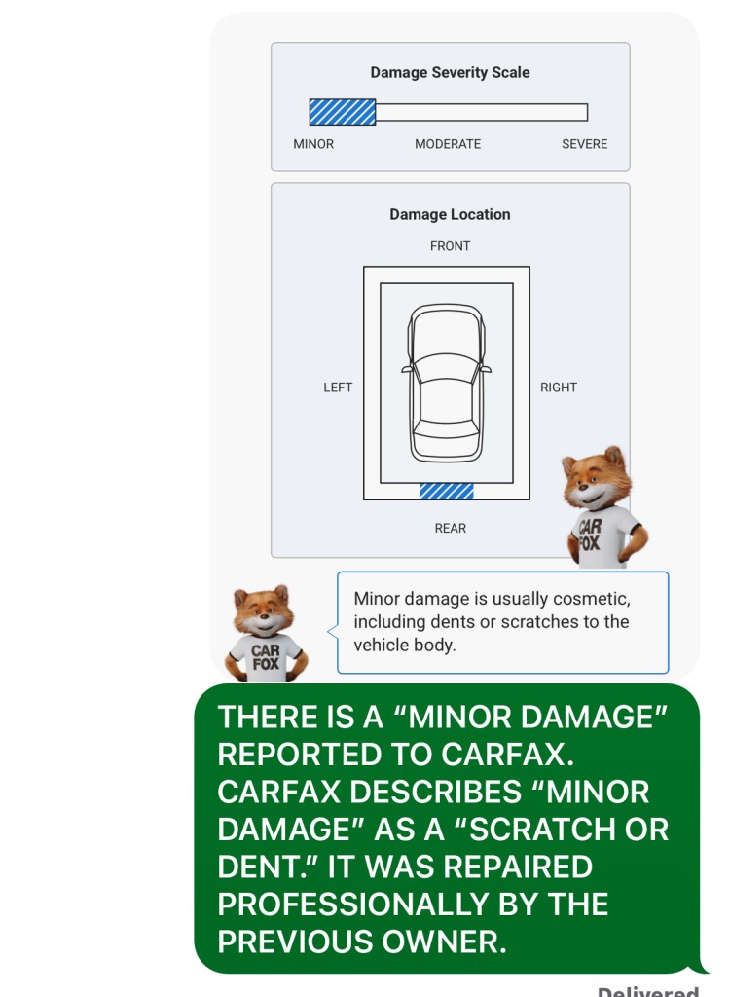
Task: Click the CAR FOX shirt logo on the fox beside the speech bubble
Action: (265, 657)
